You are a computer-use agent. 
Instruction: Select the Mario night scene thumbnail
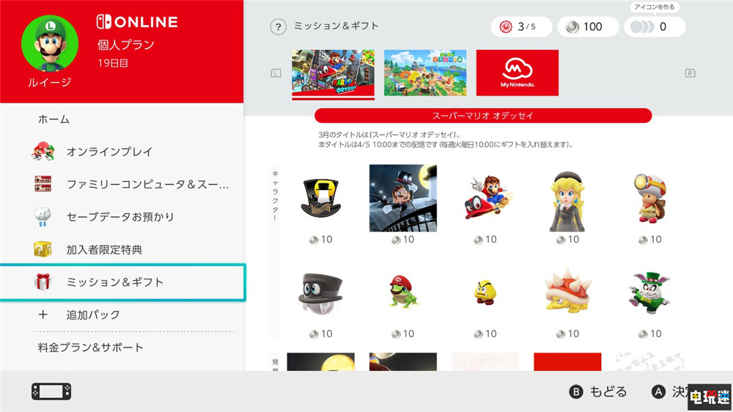(x=403, y=198)
